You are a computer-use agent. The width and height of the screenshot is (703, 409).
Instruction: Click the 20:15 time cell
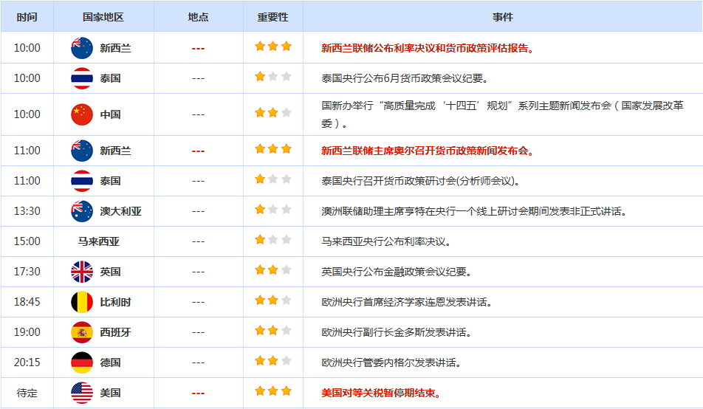coord(27,362)
